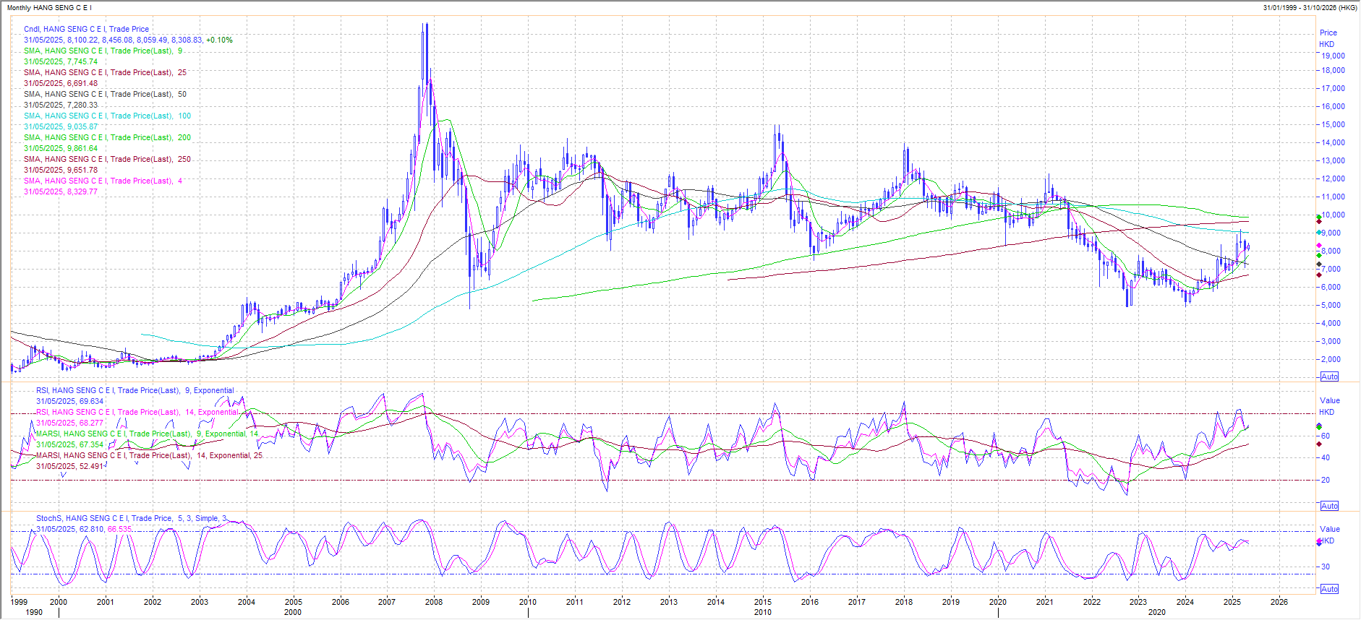This screenshot has width=1361, height=620.
Task: Select the magenta StochS marker on value axis
Action: [x=1319, y=542]
